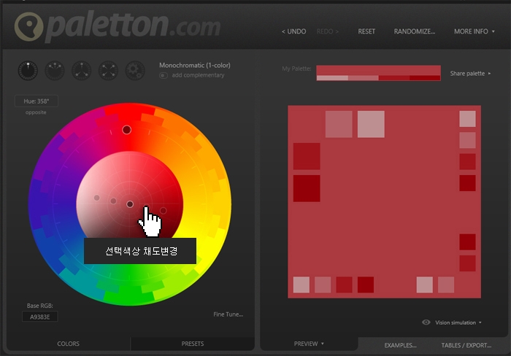Click the lower darkest red square at preview left

click(x=307, y=188)
